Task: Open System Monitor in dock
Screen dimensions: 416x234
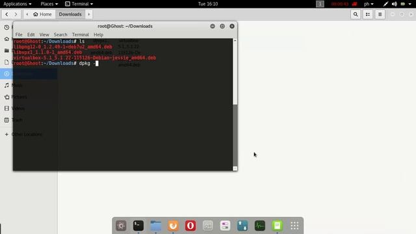Action: pos(260,226)
